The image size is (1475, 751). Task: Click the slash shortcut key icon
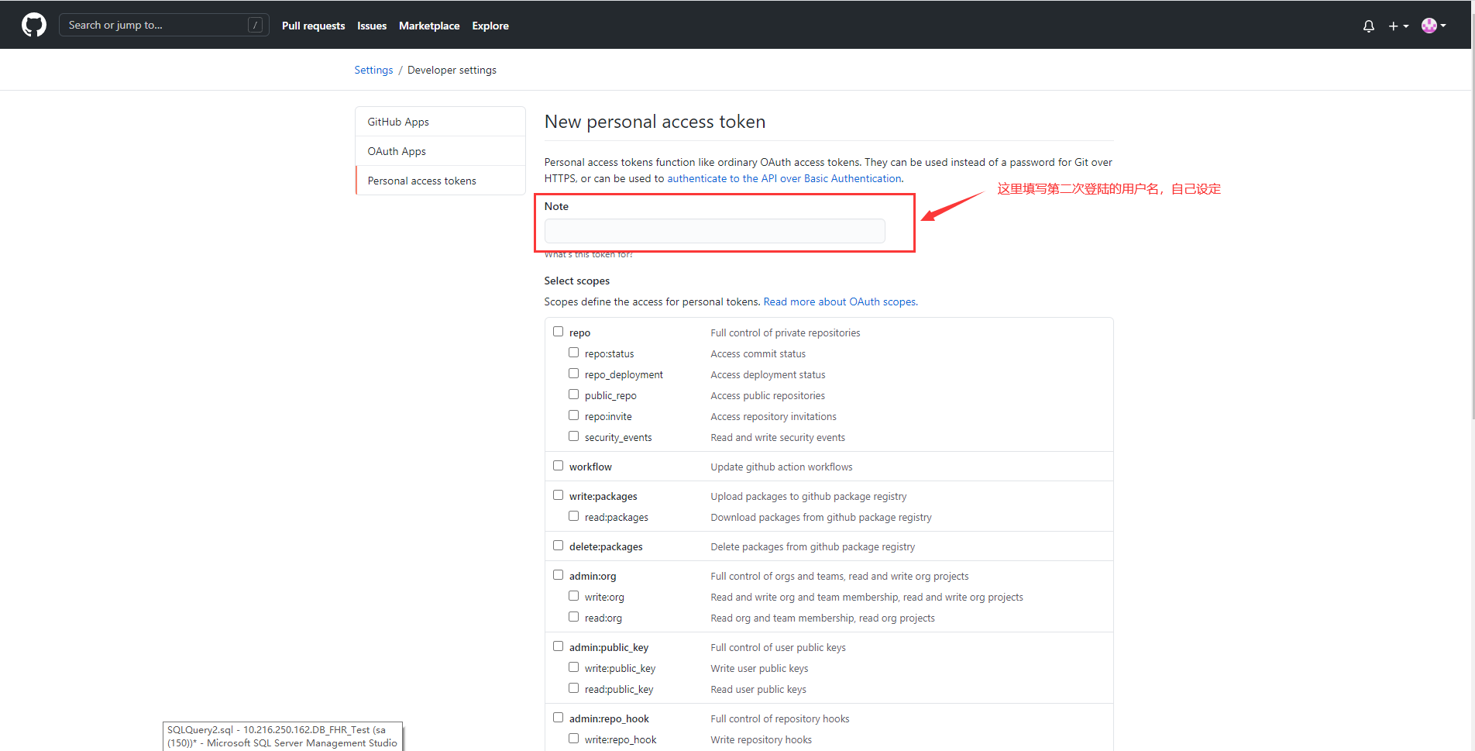[x=255, y=25]
